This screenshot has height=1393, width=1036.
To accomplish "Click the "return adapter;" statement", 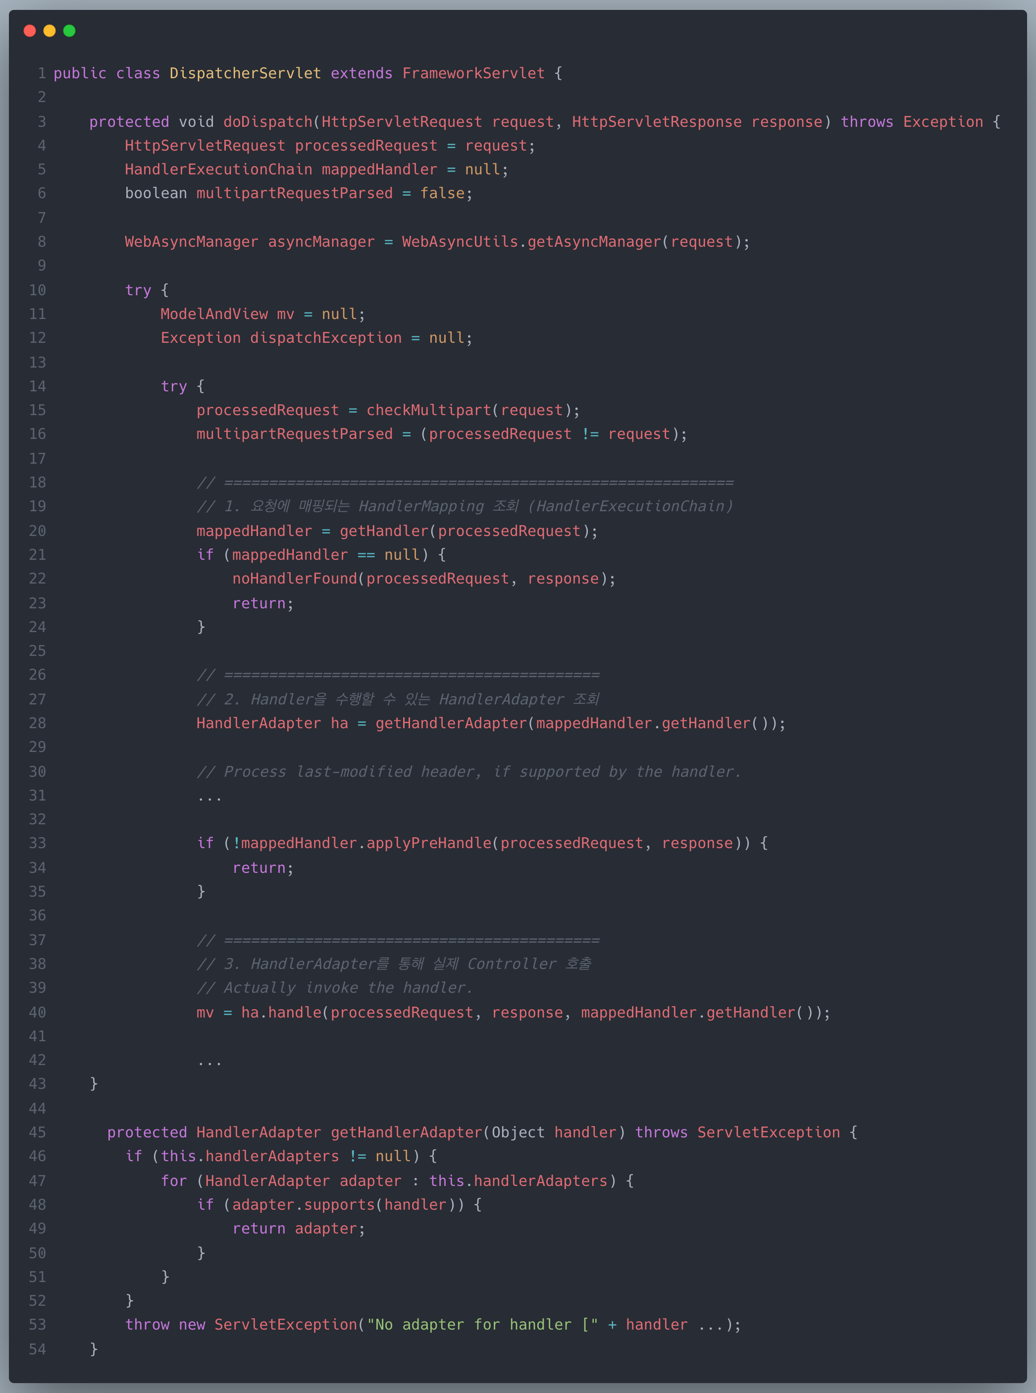I will pyautogui.click(x=299, y=1229).
